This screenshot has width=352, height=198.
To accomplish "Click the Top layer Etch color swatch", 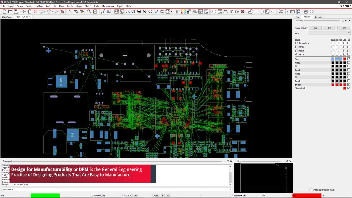I will point(333,59).
